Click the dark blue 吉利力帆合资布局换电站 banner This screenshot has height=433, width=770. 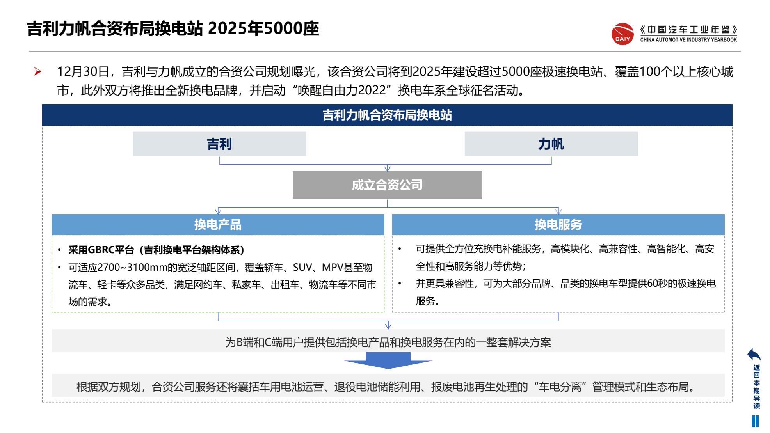pos(387,115)
